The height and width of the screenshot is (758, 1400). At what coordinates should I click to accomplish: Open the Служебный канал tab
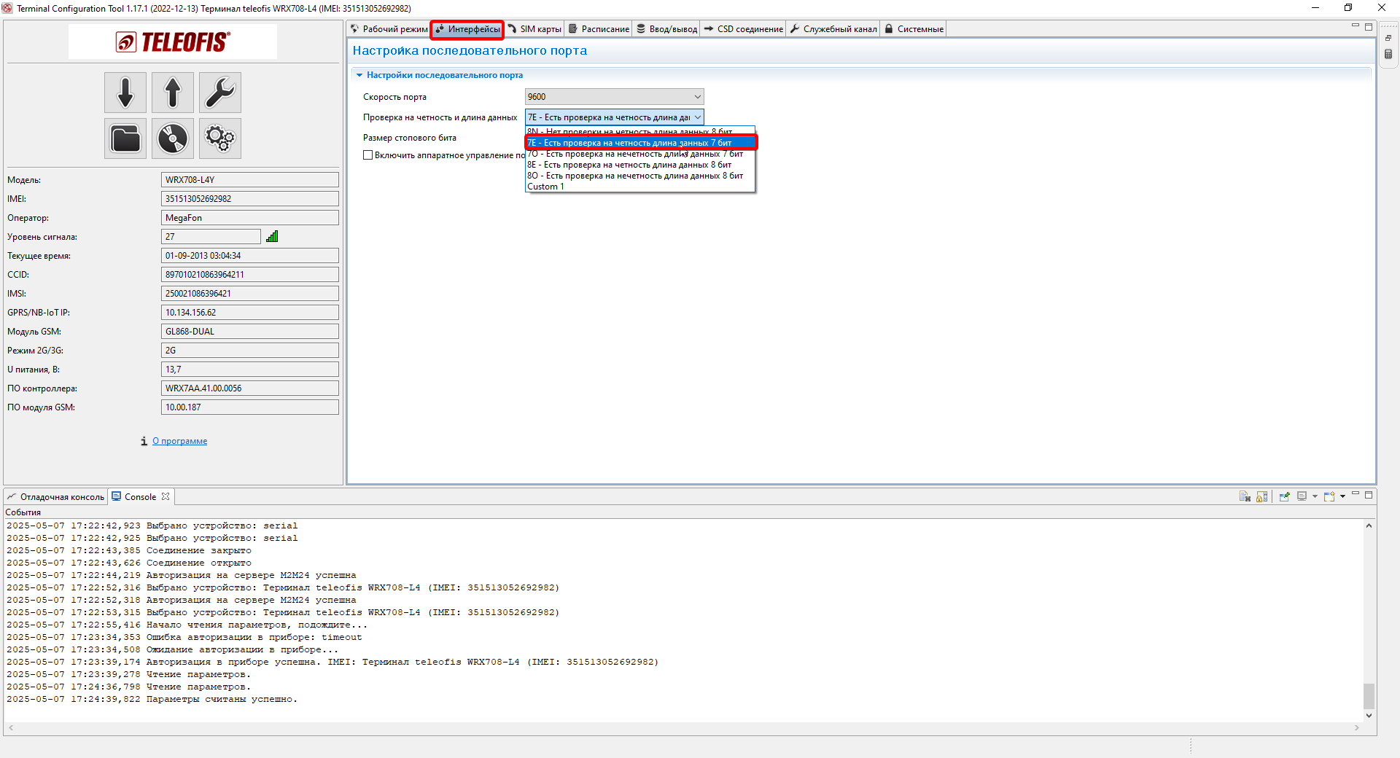click(833, 29)
